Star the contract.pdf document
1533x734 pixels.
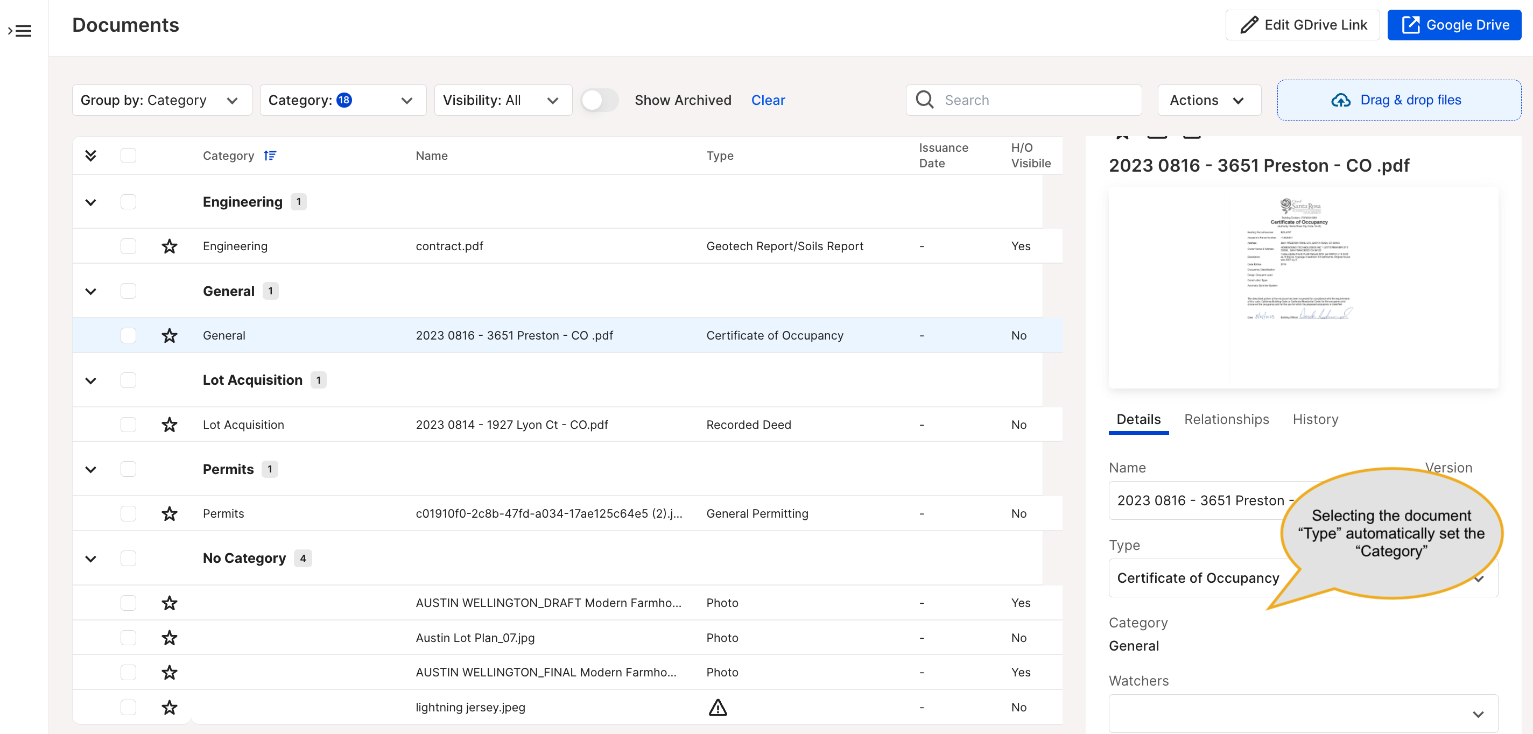pos(170,246)
